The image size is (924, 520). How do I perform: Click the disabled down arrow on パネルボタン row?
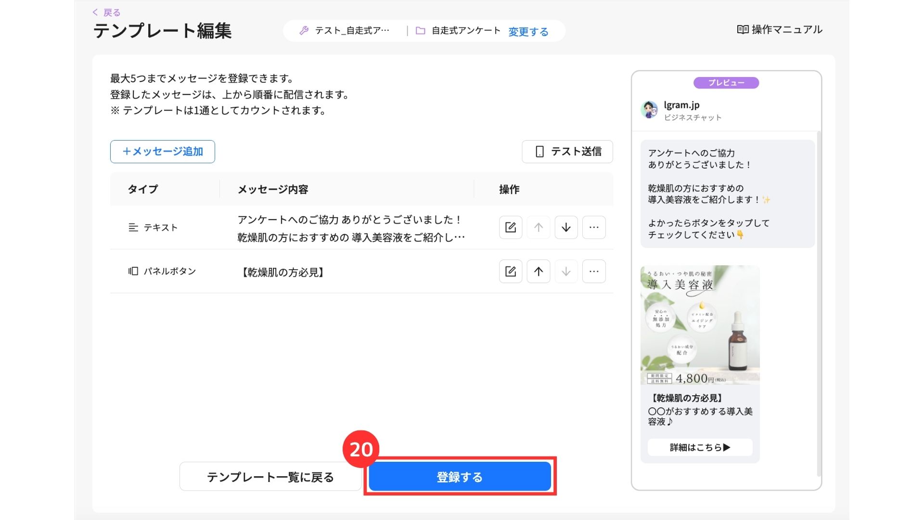pyautogui.click(x=566, y=272)
